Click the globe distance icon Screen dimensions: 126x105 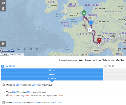pyautogui.click(x=4, y=85)
